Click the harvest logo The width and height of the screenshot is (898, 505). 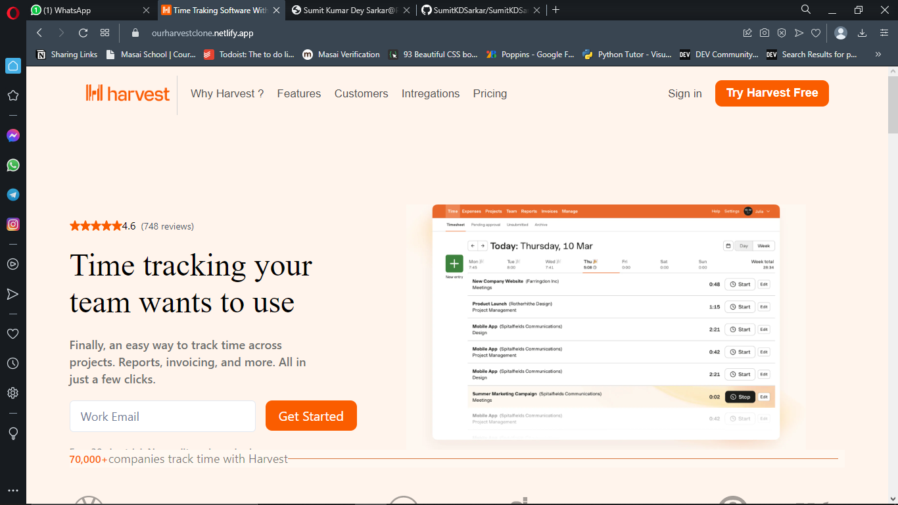128,93
